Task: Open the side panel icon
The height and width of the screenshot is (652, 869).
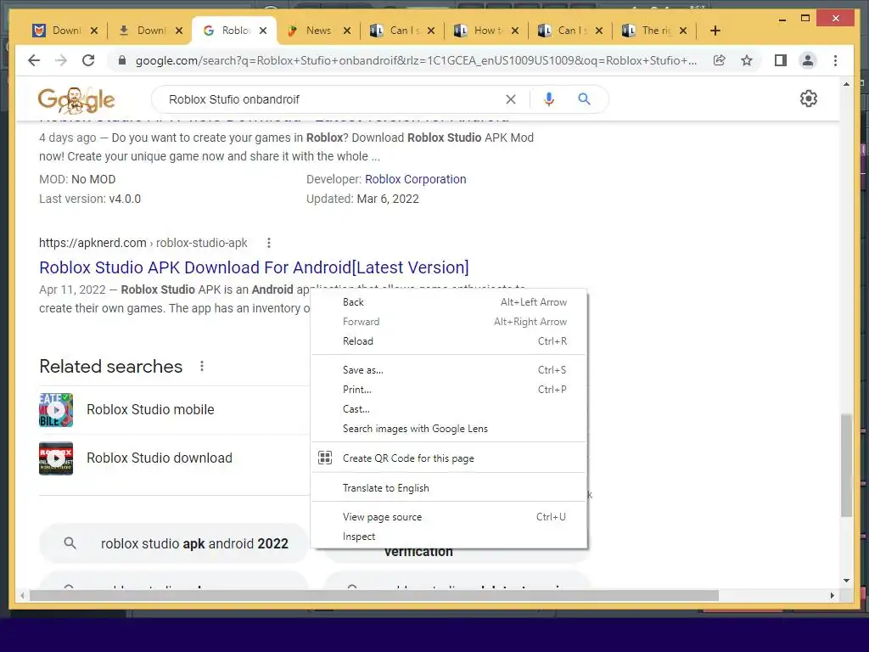Action: pos(781,60)
